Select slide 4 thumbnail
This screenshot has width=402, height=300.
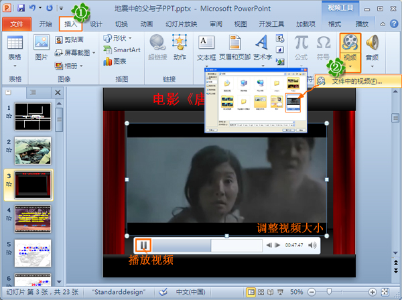tap(33, 219)
